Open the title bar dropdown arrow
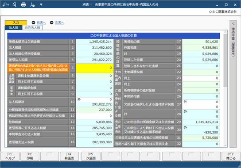The height and width of the screenshot is (168, 241). [41, 4]
